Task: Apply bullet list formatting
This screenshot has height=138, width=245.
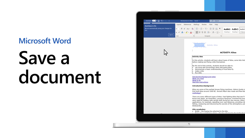Action: [x=197, y=29]
